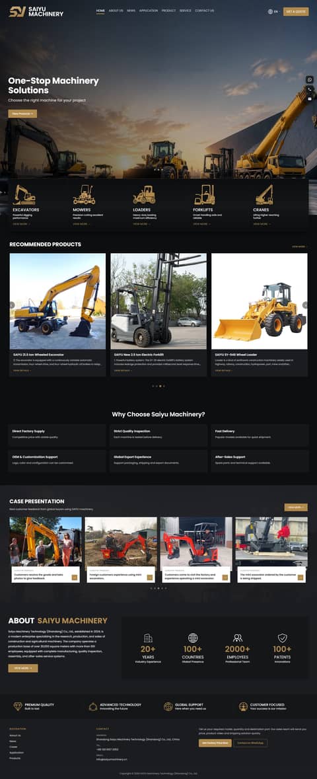Select the first case carousel dot
This screenshot has height=779, width=317.
151,588
